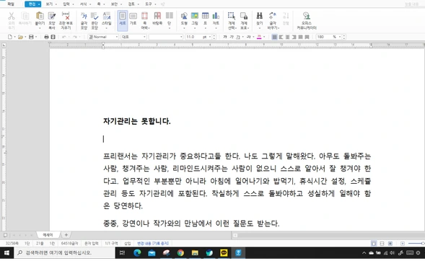The height and width of the screenshot is (266, 425).
Task: Set left paragraph alignment
Action: pyautogui.click(x=281, y=37)
